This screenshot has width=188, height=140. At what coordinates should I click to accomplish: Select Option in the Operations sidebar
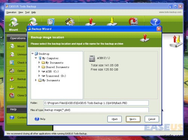(17, 71)
